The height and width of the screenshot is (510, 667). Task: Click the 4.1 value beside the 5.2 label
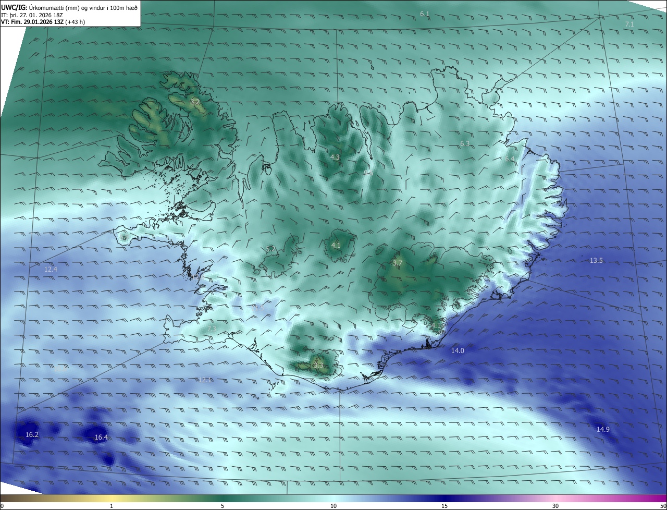pos(336,245)
